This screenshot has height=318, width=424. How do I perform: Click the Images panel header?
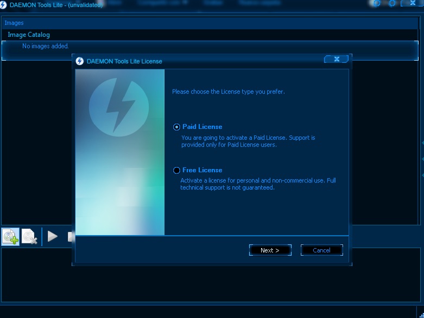(210, 23)
